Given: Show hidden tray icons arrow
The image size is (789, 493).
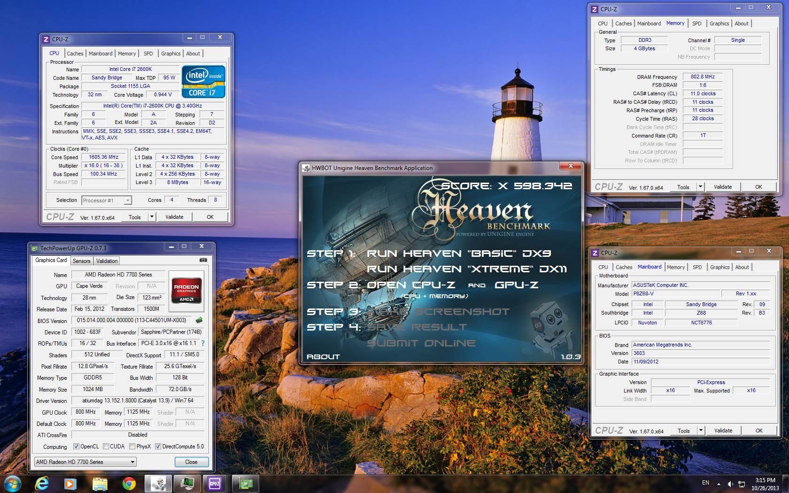Looking at the screenshot, I should pyautogui.click(x=719, y=484).
